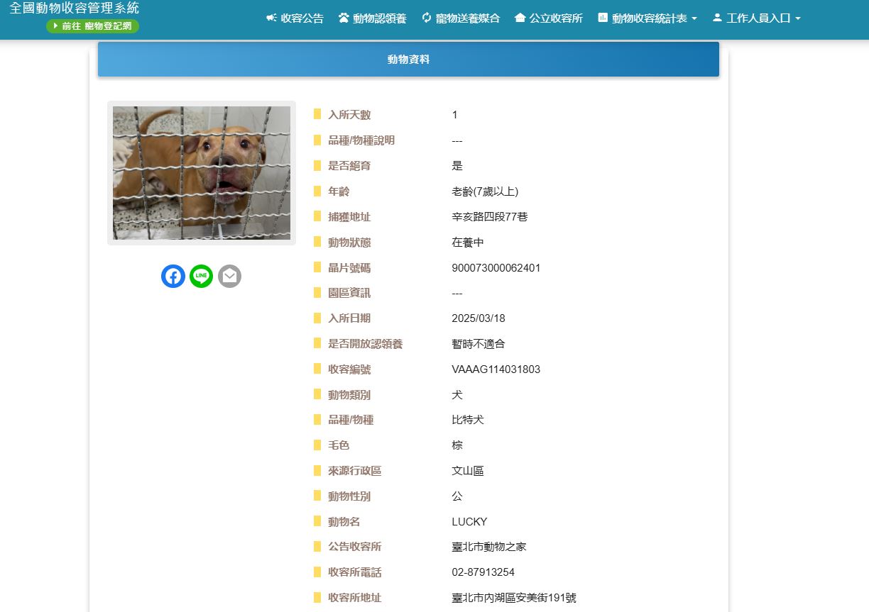Click label 來源行政區
This screenshot has height=612, width=869.
(355, 471)
